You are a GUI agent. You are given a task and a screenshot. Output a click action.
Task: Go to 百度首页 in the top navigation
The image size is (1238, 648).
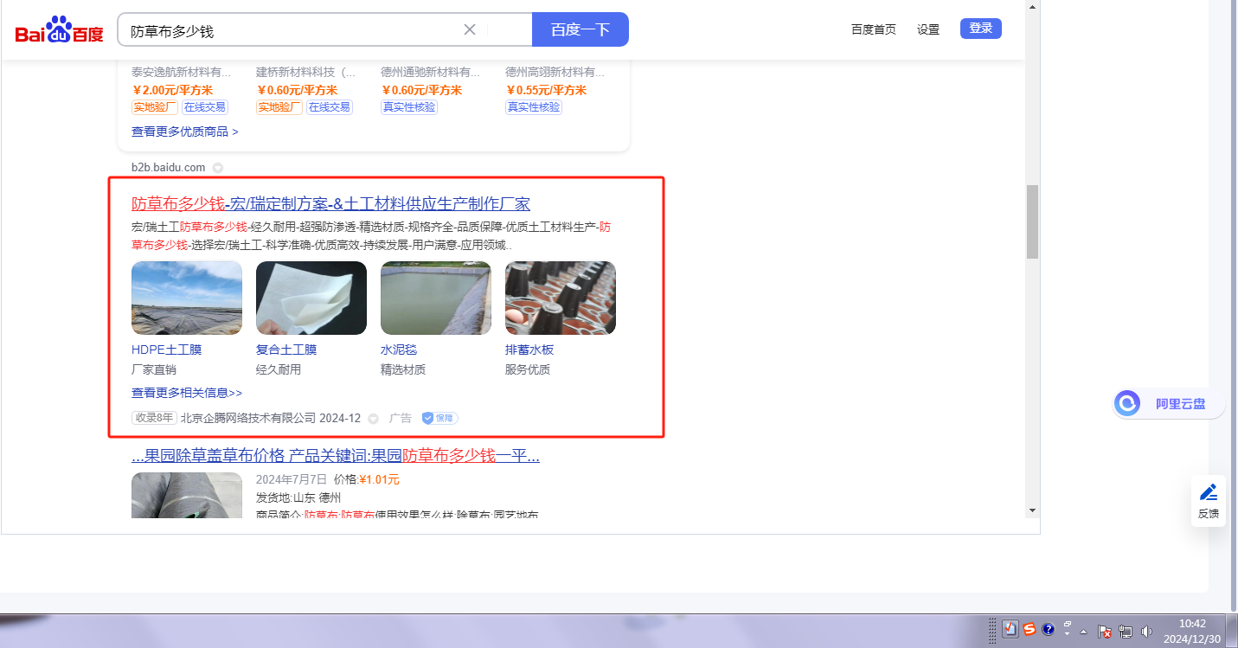[873, 29]
